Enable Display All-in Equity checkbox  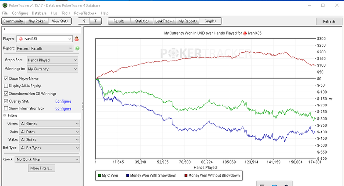(6, 86)
